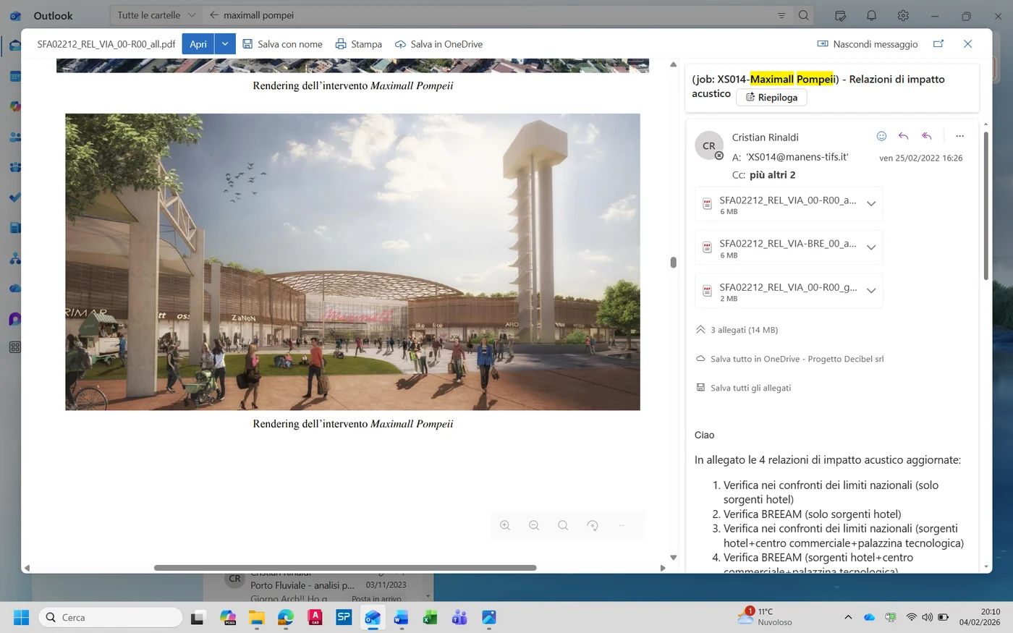1013x633 pixels.
Task: Open the notifications bell
Action: 872,15
